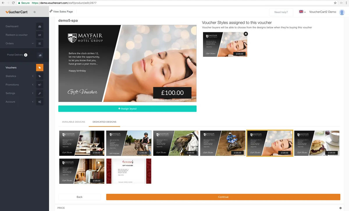
Task: Select the quad bike design thumbnail
Action: (x=223, y=143)
